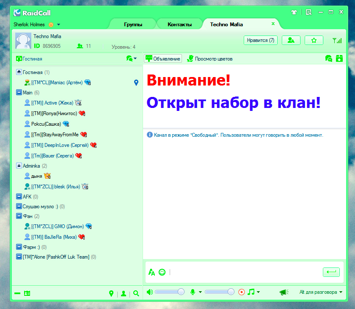Send message with the enter arrow button
Viewport: 355px width, 309px height.
tap(331, 272)
